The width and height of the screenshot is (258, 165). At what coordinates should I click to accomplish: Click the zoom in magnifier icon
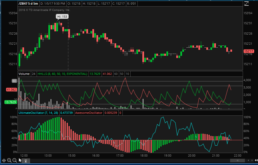click(x=9, y=160)
